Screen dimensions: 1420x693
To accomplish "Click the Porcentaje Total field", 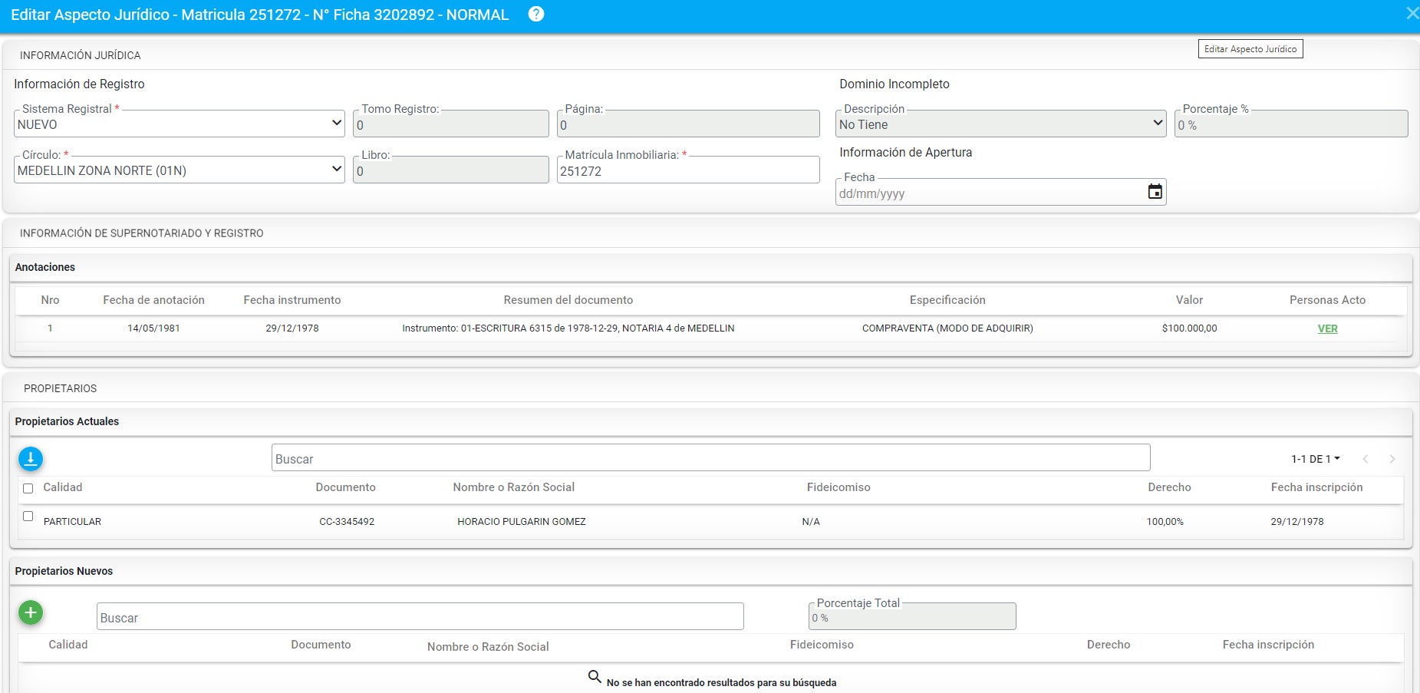I will point(912,617).
